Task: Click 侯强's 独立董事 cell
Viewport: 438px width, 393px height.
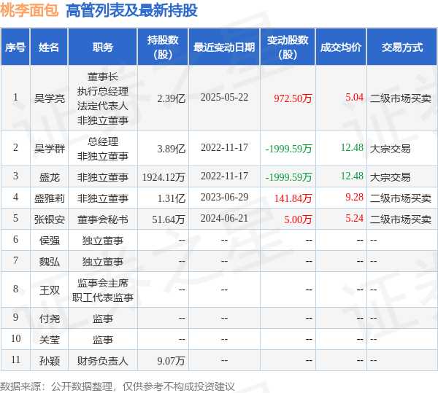Action: click(x=103, y=241)
